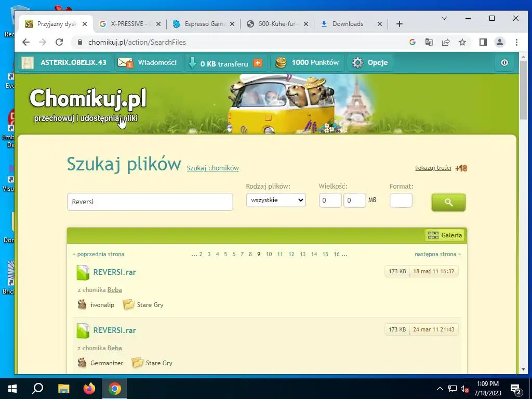Switch to the 500-Kühe-für tab
The height and width of the screenshot is (399, 532).
(277, 24)
